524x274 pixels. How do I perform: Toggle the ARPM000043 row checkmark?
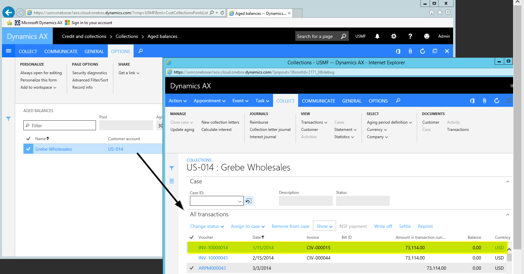tap(192, 268)
